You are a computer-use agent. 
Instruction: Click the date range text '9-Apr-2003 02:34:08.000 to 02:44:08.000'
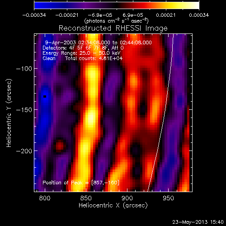pyautogui.click(x=99, y=42)
